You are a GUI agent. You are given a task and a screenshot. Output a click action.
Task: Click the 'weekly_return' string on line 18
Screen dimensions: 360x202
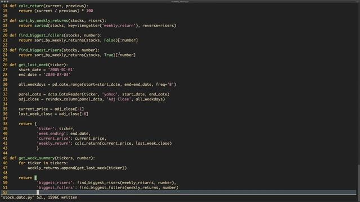119,25
